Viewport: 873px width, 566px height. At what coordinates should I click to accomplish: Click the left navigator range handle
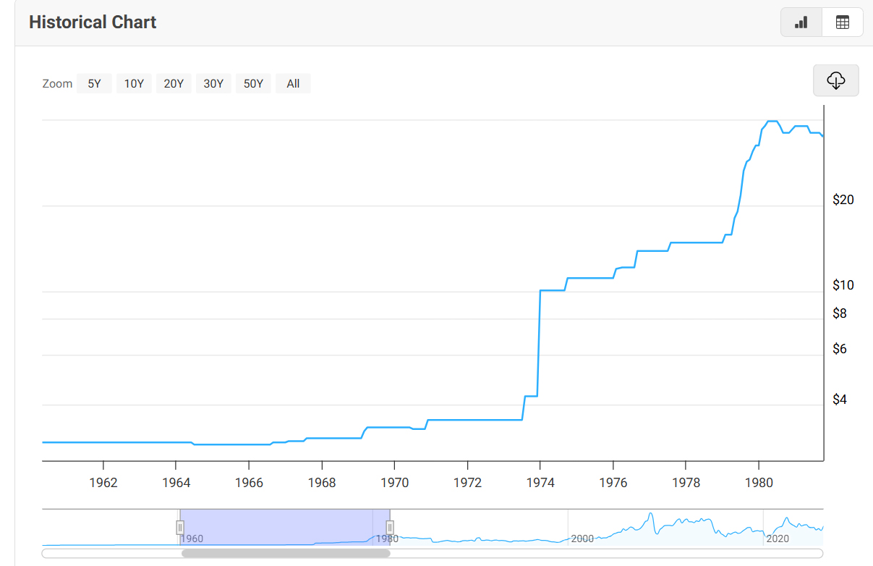coord(180,528)
